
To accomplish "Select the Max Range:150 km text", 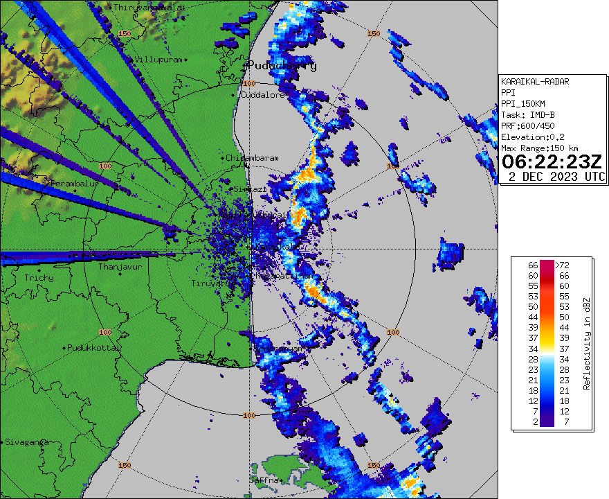I will click(x=540, y=148).
